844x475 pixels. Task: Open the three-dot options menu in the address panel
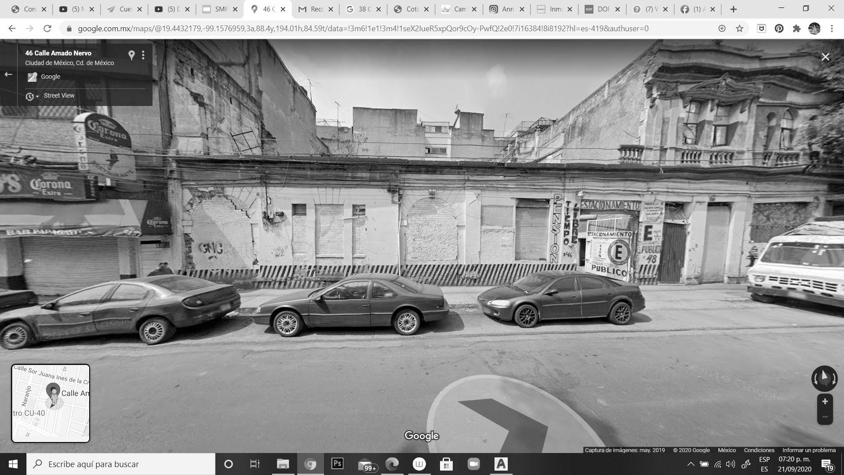143,55
